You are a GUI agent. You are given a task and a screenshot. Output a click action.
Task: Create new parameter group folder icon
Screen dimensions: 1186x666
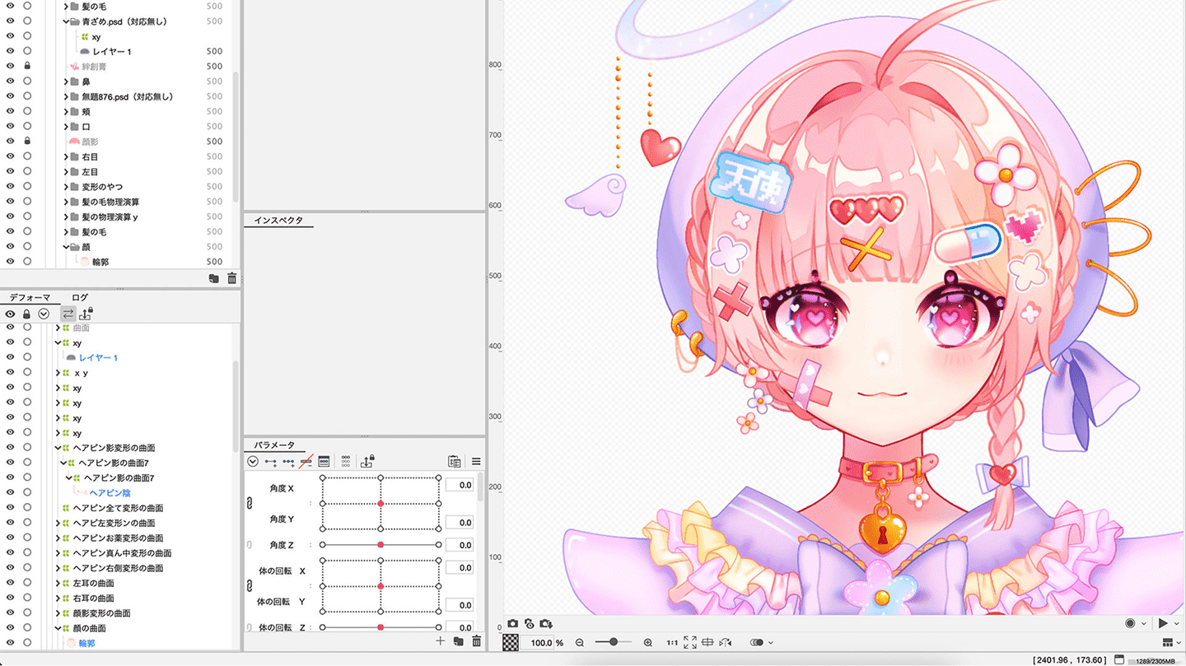[x=458, y=641]
